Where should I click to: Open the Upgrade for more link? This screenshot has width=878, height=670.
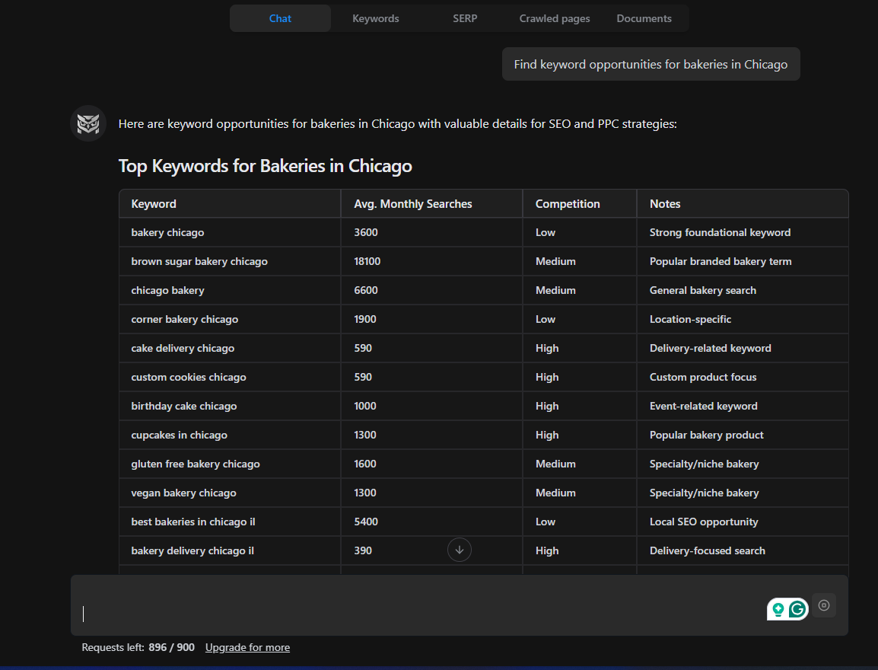pyautogui.click(x=247, y=647)
